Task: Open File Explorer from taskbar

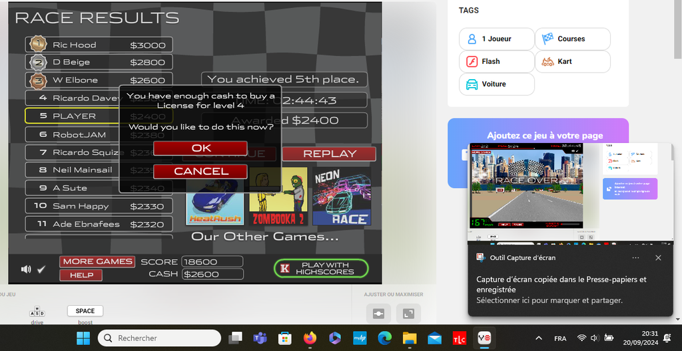Action: tap(410, 338)
